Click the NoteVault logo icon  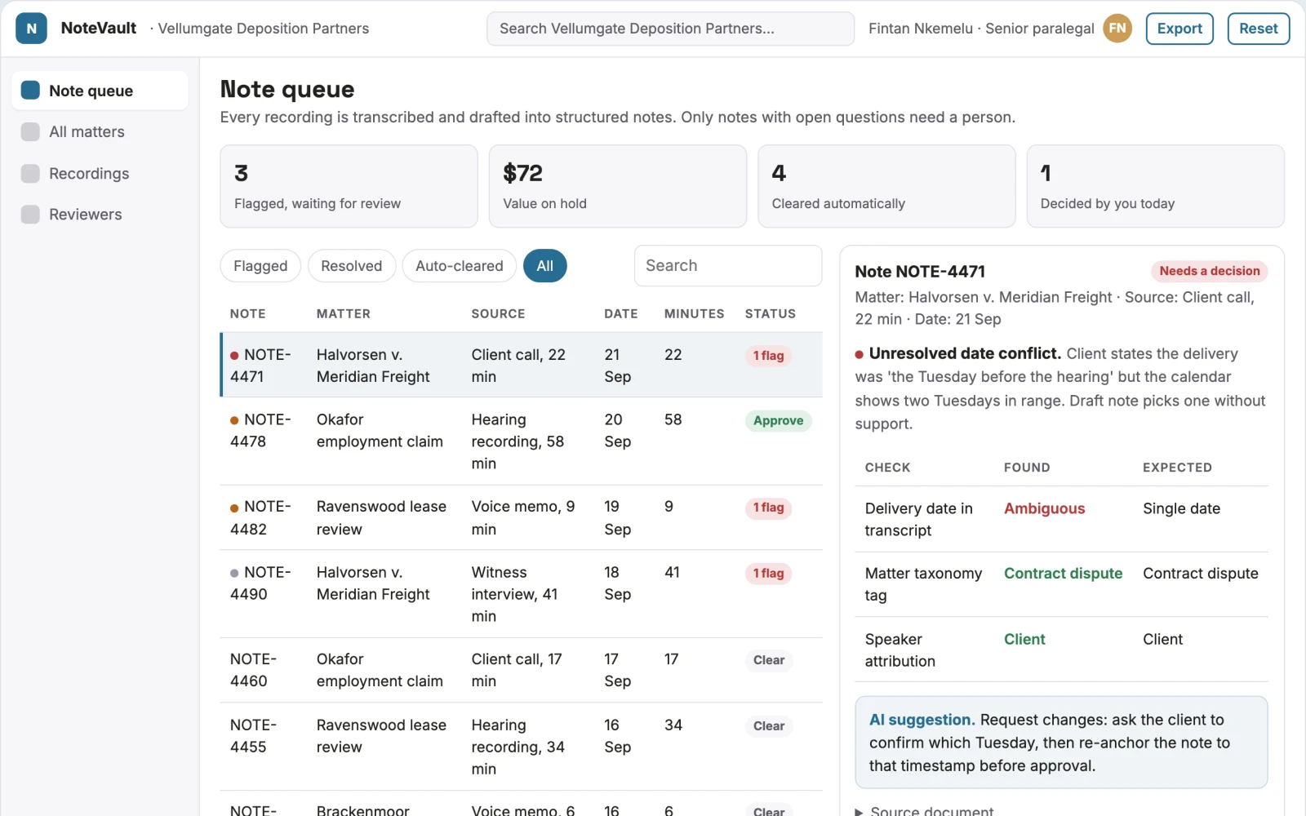click(x=31, y=29)
